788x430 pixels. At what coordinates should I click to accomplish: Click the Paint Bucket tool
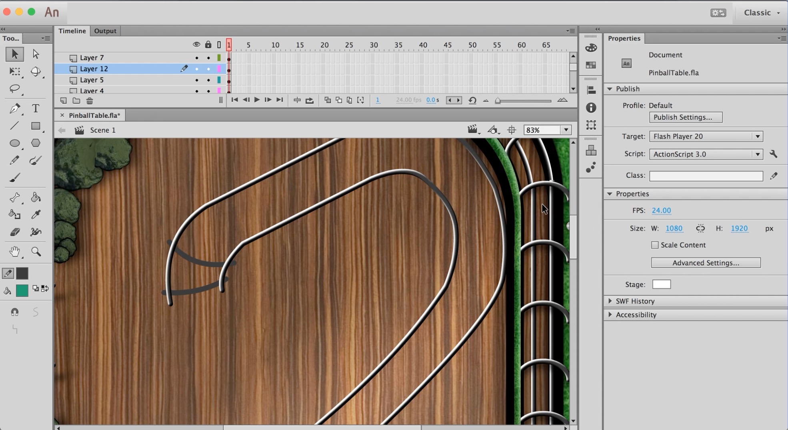coord(36,197)
